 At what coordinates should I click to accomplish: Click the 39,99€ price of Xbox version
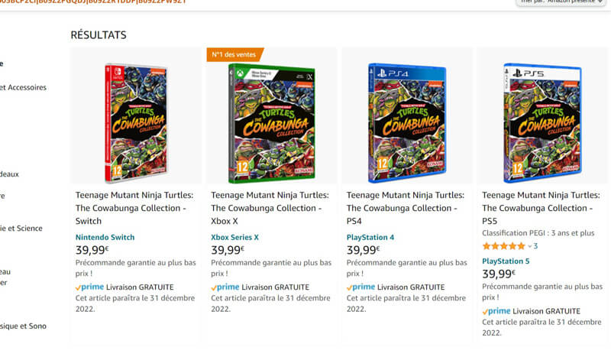tap(227, 250)
